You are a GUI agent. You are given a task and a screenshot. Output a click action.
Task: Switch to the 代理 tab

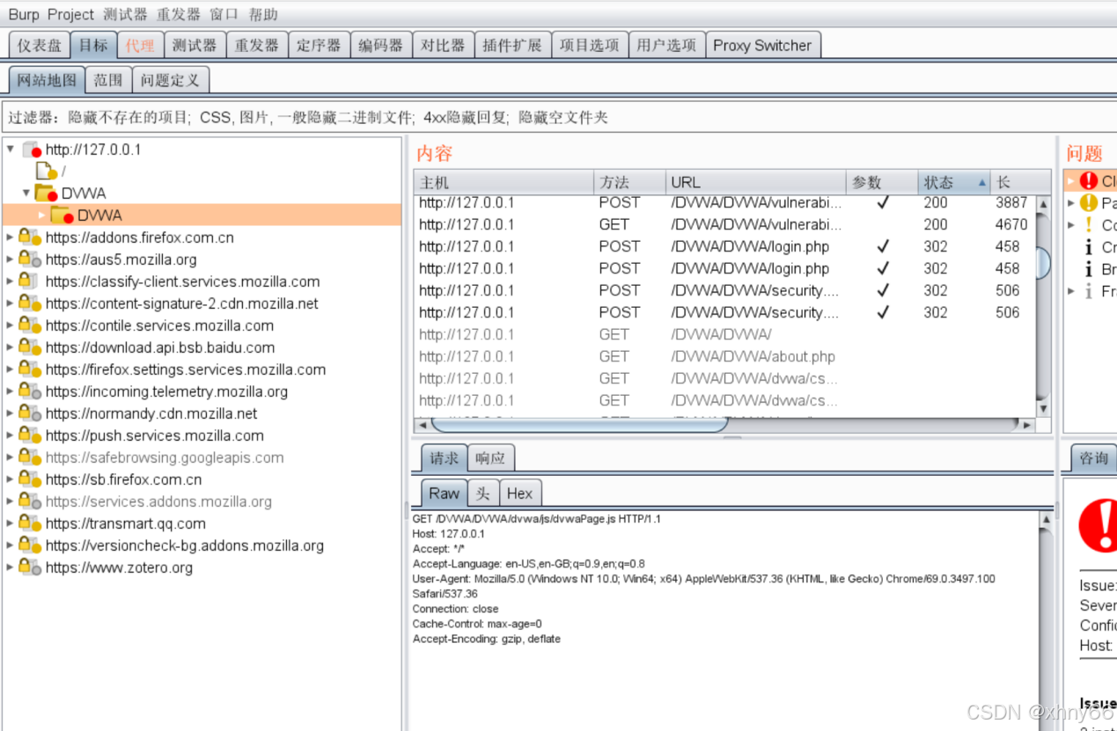pyautogui.click(x=139, y=45)
